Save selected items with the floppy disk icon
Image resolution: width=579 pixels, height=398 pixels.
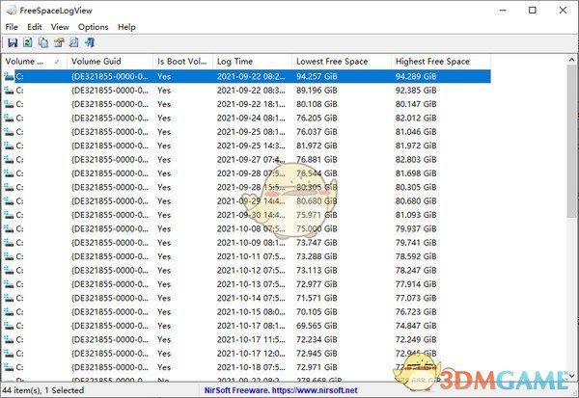[x=13, y=42]
